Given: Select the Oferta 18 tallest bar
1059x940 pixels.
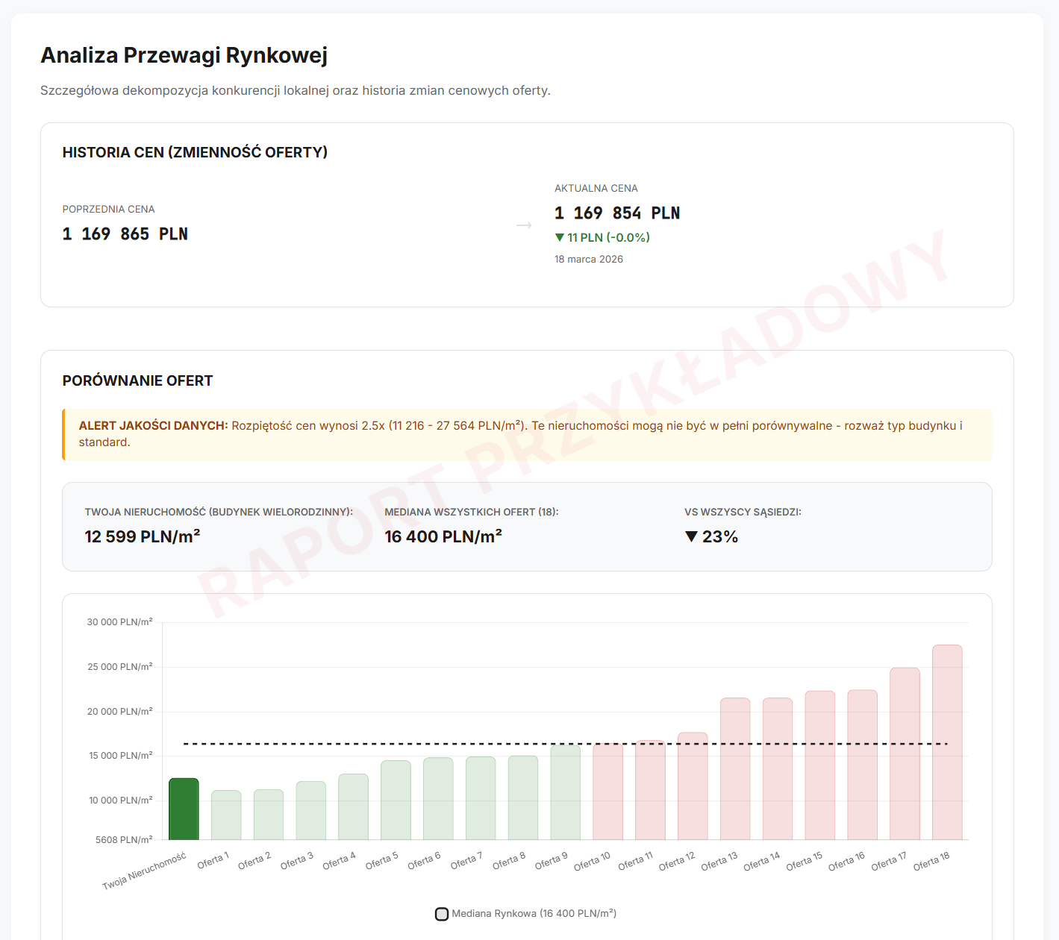Looking at the screenshot, I should [947, 742].
